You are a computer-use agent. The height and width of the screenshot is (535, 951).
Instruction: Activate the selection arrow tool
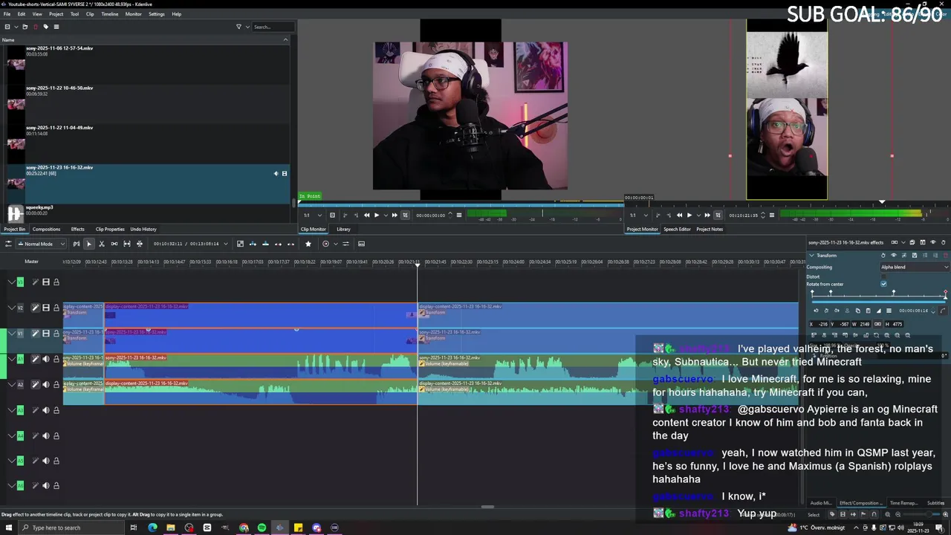[x=89, y=244]
